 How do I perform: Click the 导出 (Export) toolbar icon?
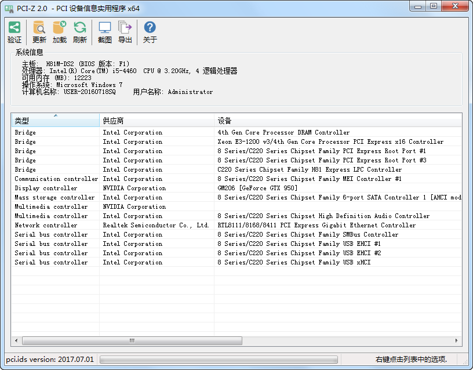125,28
